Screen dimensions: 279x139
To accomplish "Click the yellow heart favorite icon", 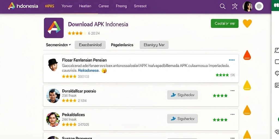I will (247, 23).
